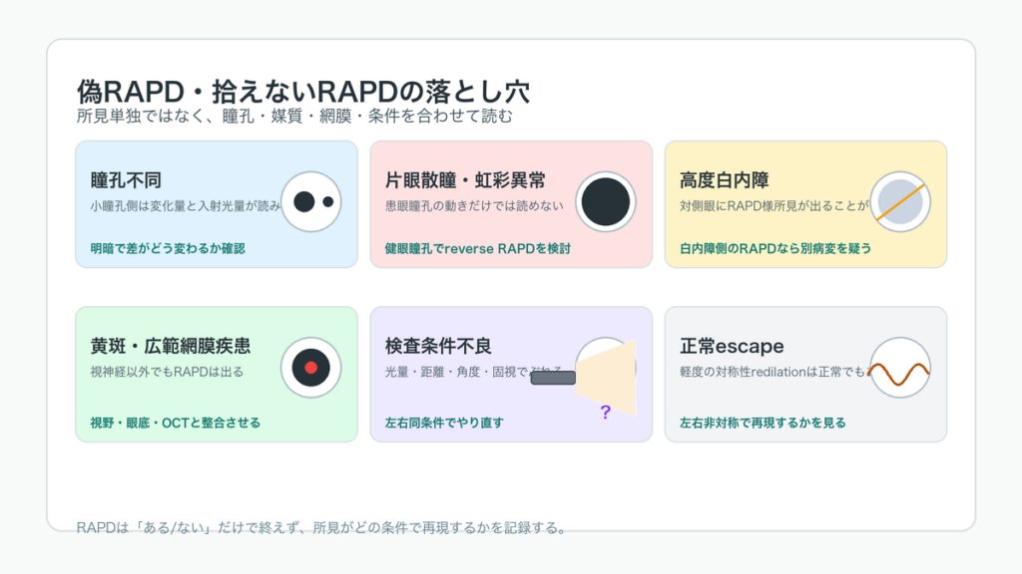Click the text 左右非対称で再現するかを見る

[x=763, y=423]
